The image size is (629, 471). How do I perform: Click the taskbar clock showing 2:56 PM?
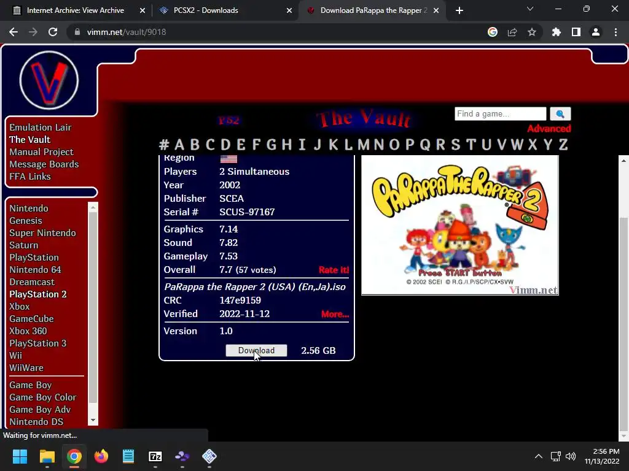point(602,456)
